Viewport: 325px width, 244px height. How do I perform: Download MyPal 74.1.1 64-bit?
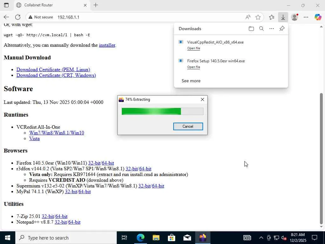point(84,192)
